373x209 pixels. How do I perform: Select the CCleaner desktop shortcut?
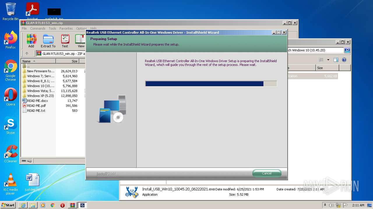(x=10, y=154)
